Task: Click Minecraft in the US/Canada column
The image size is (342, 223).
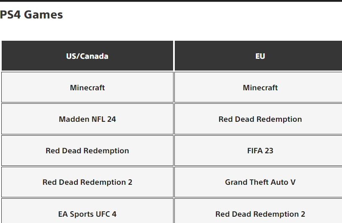Action: [87, 87]
